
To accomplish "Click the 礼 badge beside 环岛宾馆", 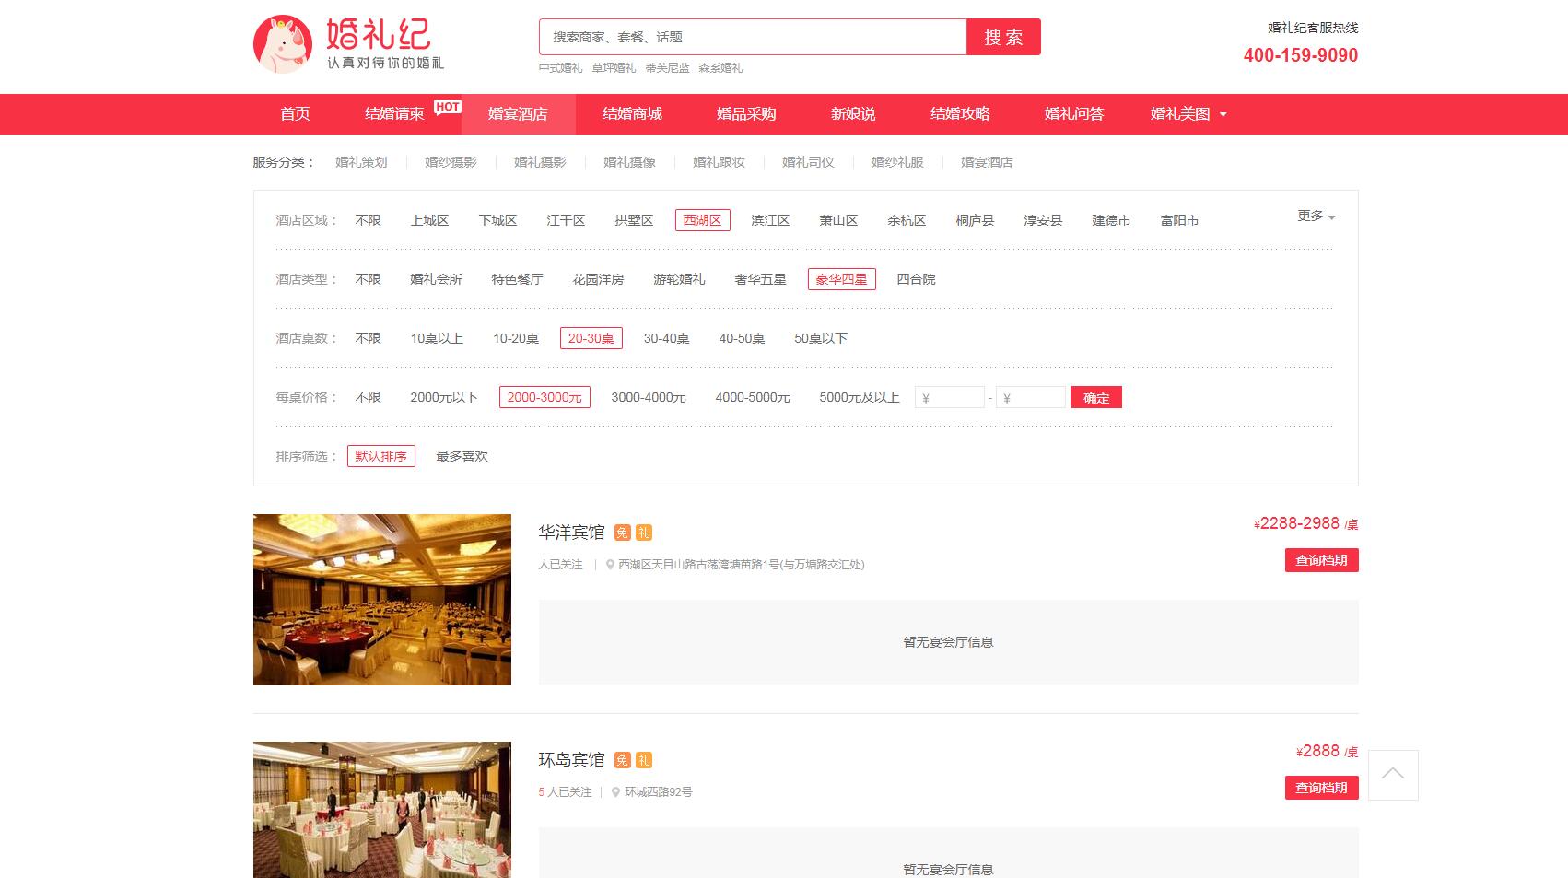I will [x=644, y=760].
